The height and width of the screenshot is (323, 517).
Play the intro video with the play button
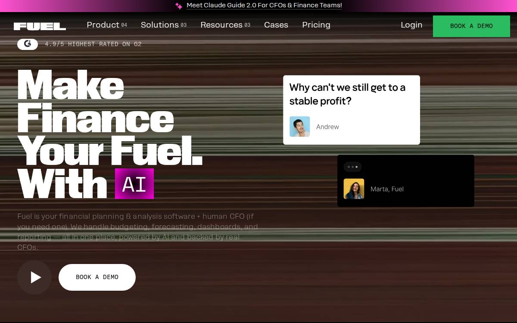(34, 277)
